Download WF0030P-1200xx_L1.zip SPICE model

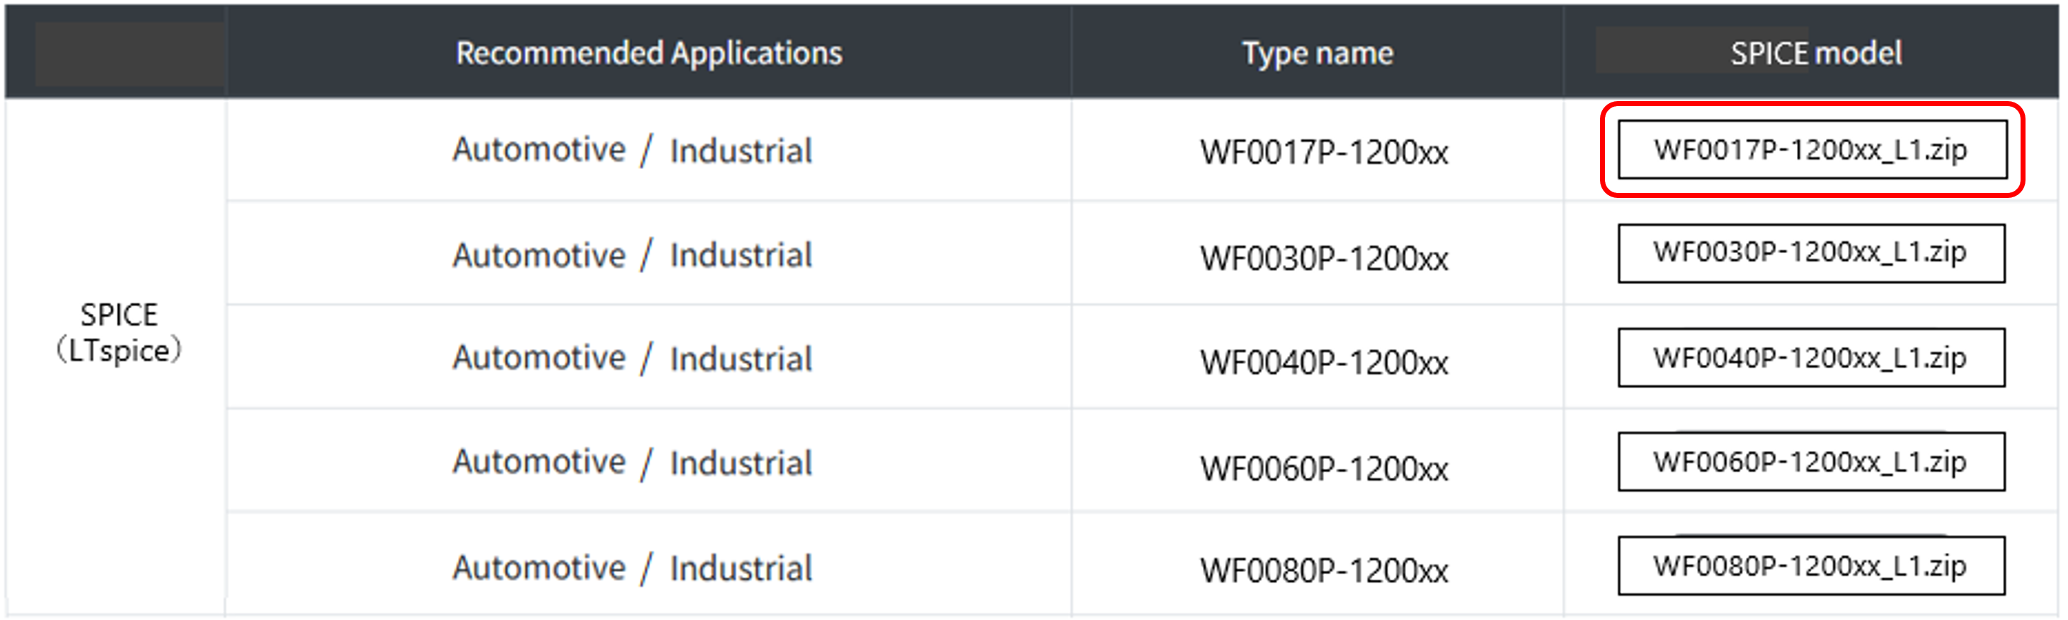(1811, 254)
